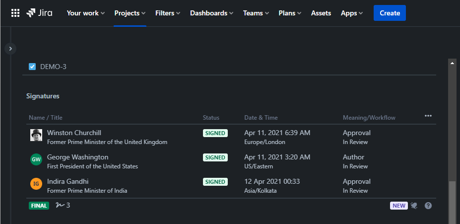
Task: Open the help question mark icon
Action: tap(428, 206)
